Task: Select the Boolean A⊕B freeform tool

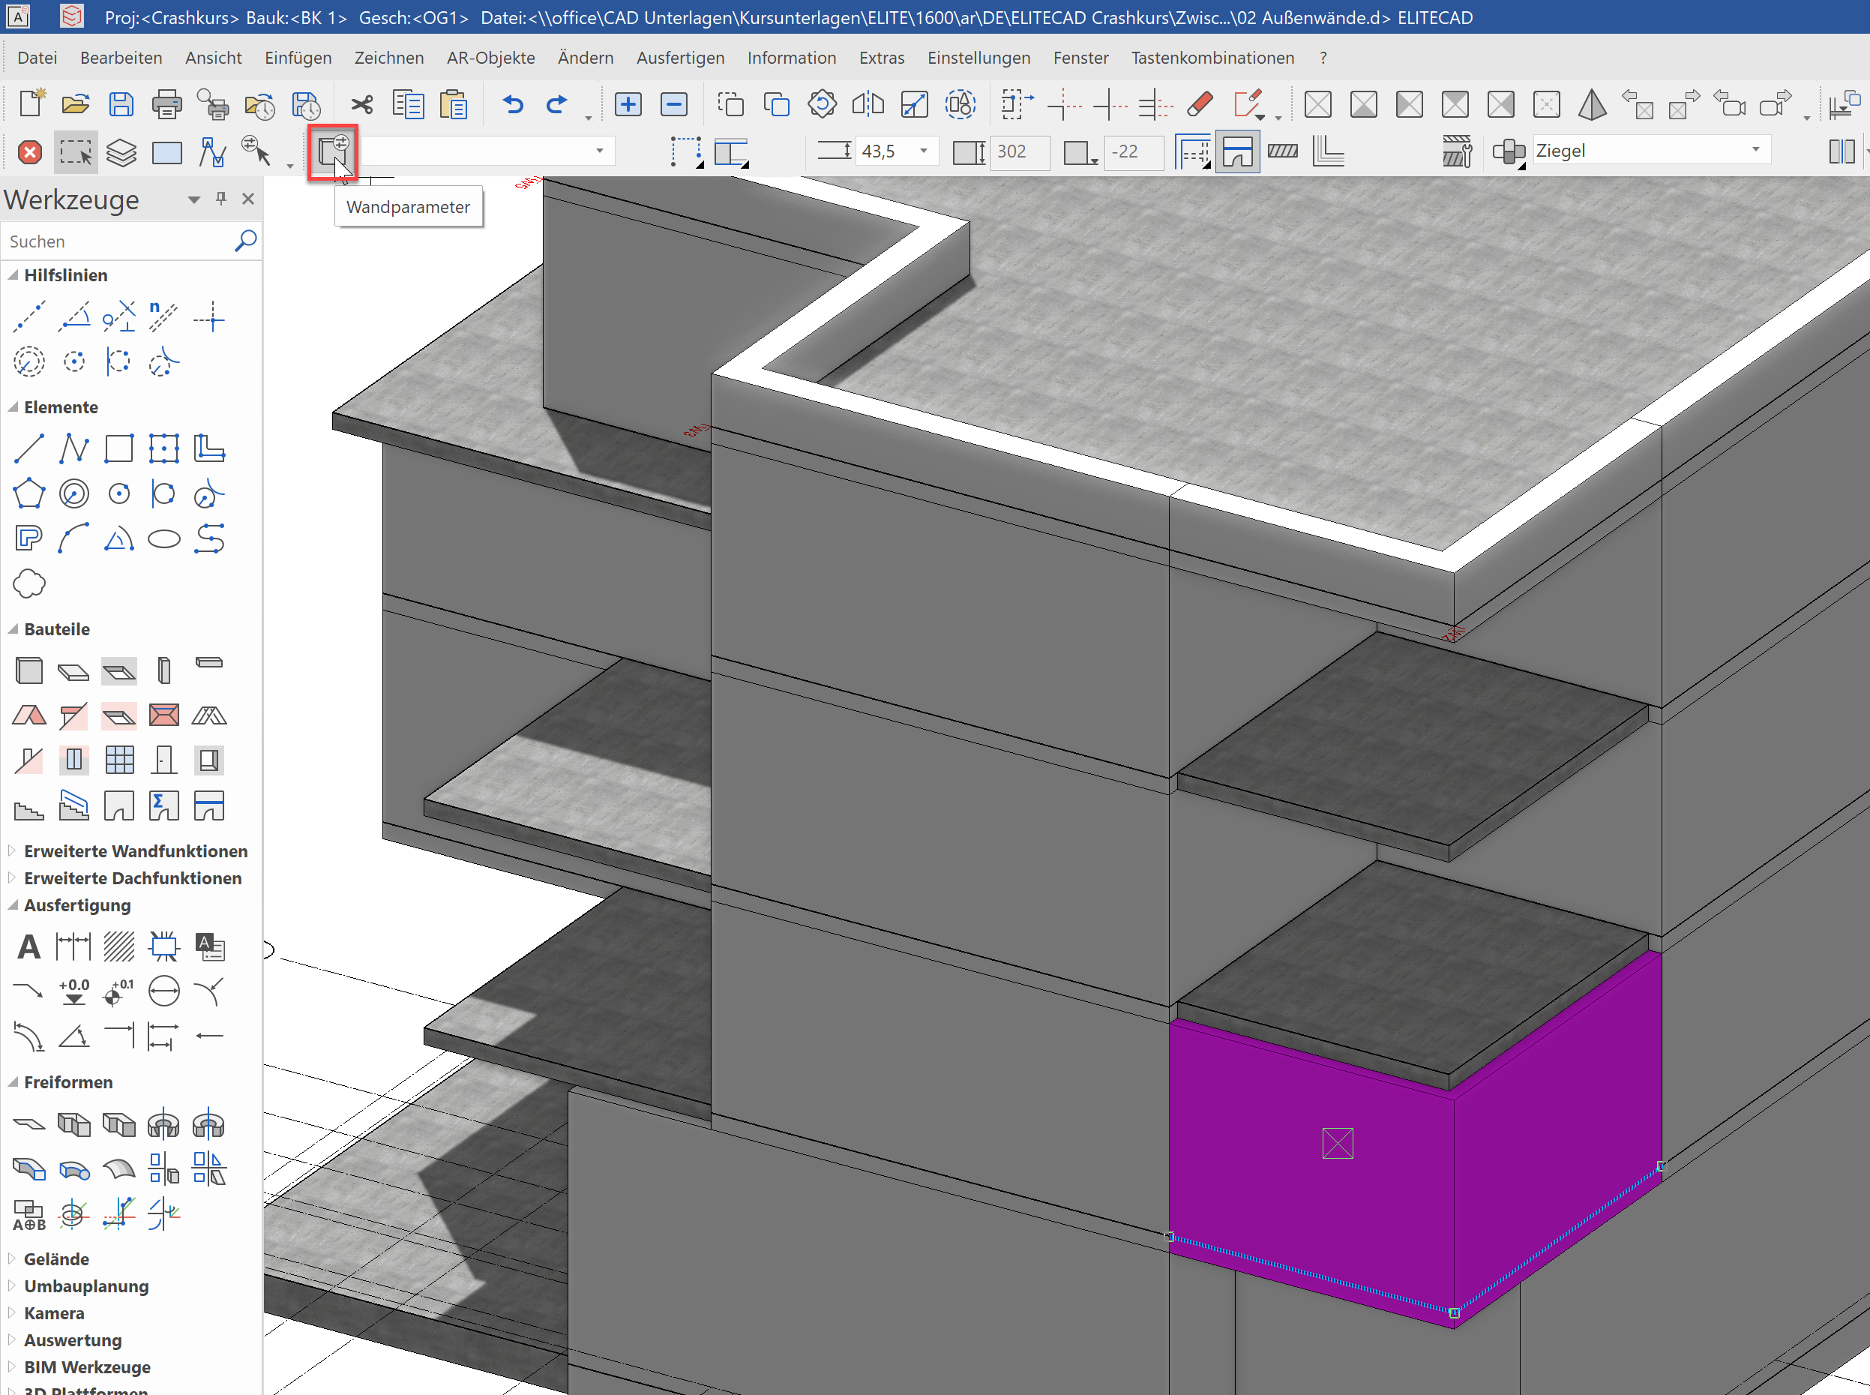Action: pos(28,1215)
